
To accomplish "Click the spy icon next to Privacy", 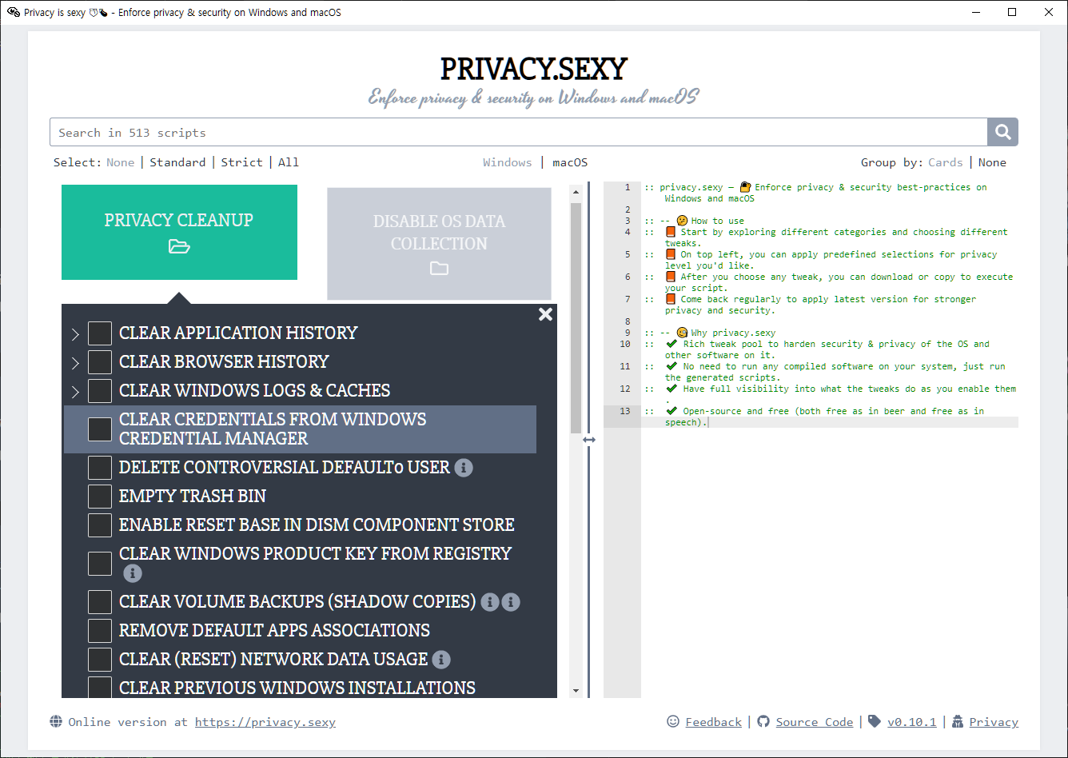I will tap(957, 721).
